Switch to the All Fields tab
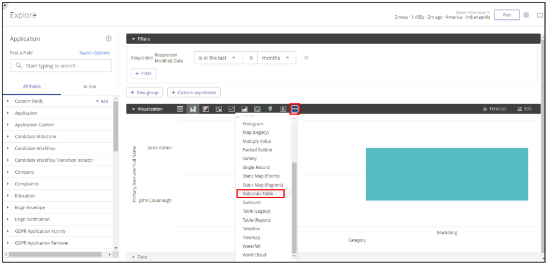 (x=32, y=86)
